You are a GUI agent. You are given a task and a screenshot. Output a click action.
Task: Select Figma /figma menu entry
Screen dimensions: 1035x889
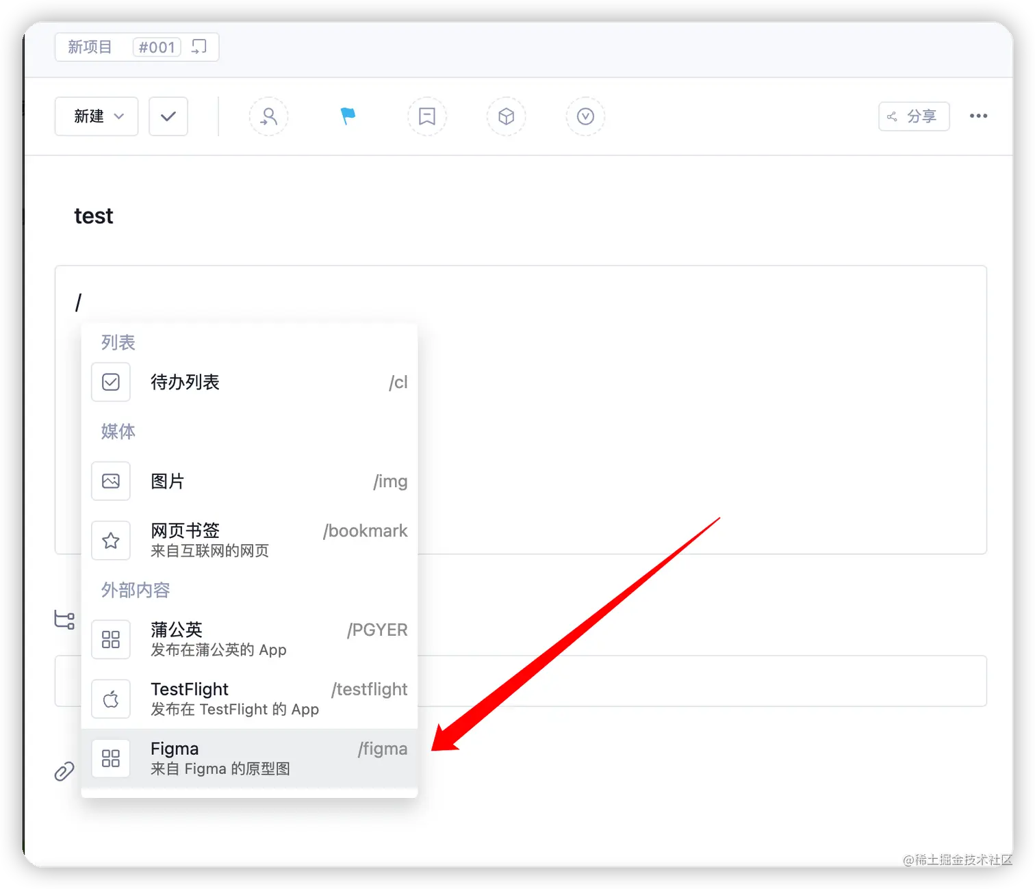[x=249, y=758]
